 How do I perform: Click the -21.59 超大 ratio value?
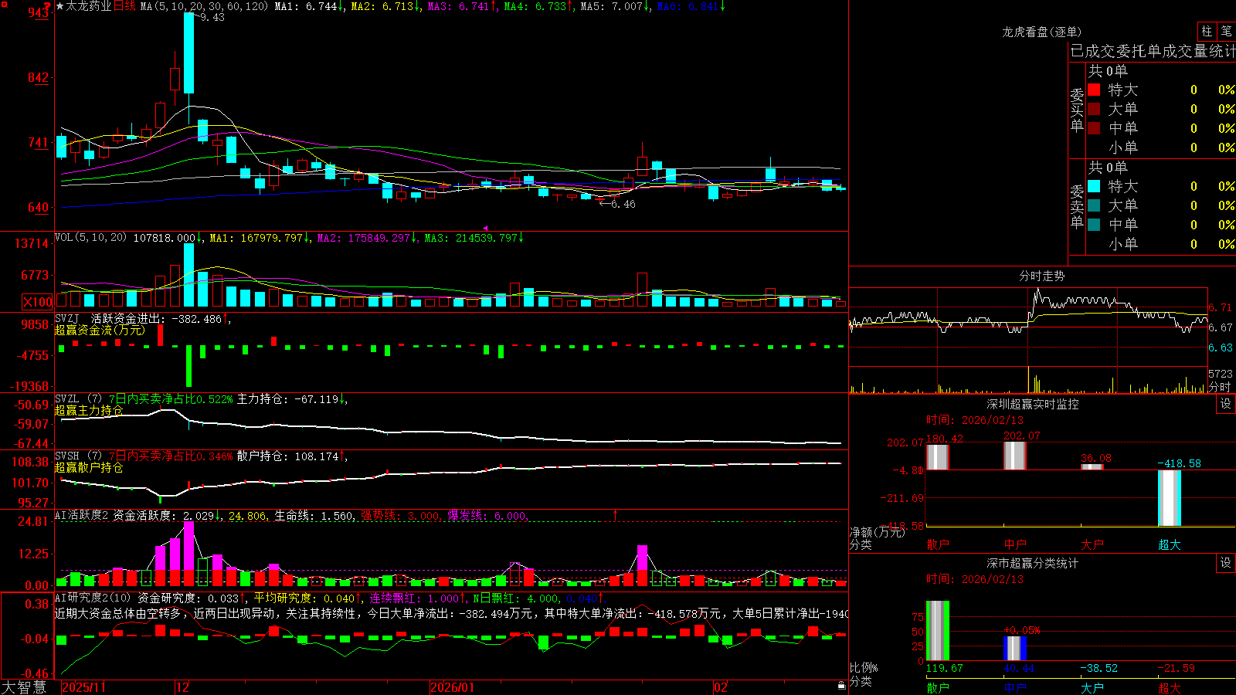pyautogui.click(x=1176, y=668)
